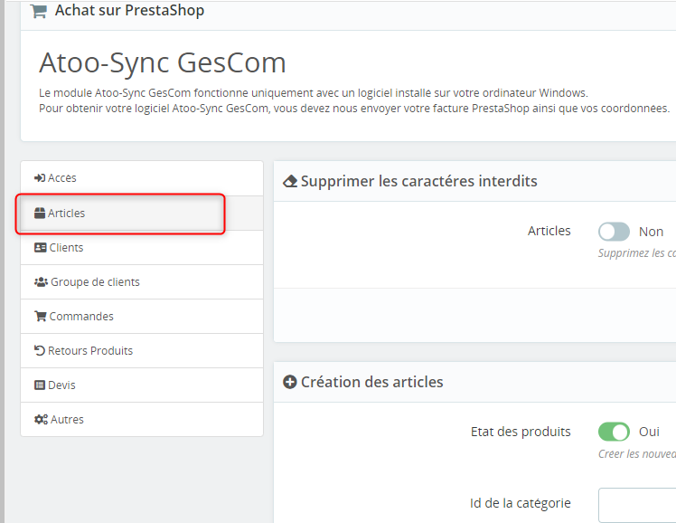Go to Groupe de clients section
Viewport: 676px width, 523px height.
tap(142, 282)
